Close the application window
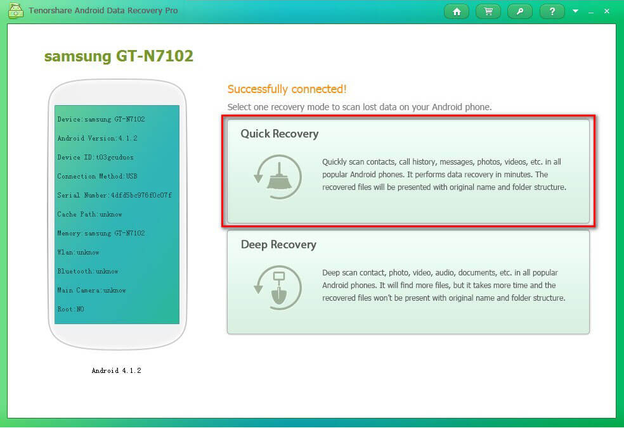The image size is (624, 428). [606, 11]
